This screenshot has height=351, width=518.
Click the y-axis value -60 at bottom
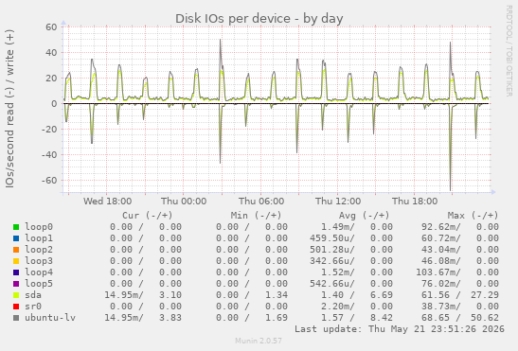pos(49,181)
